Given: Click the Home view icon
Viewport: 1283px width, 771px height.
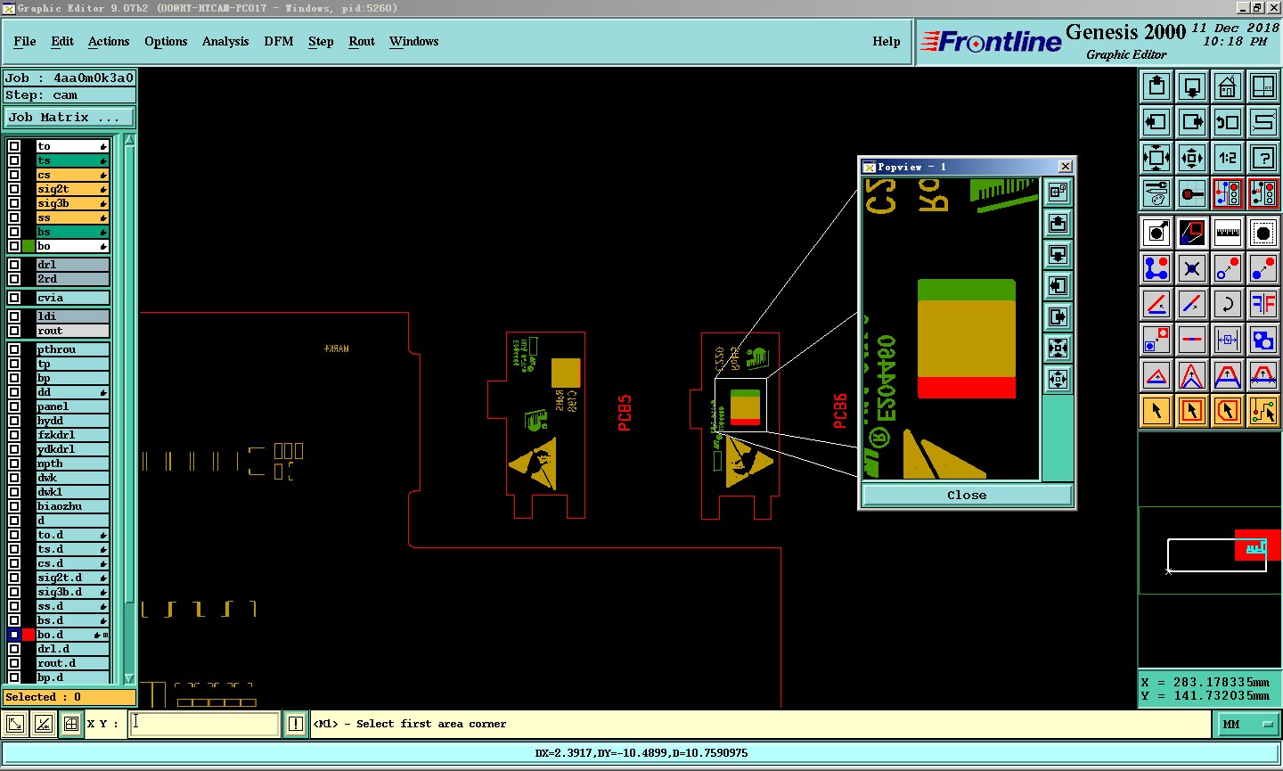Looking at the screenshot, I should (x=1228, y=86).
